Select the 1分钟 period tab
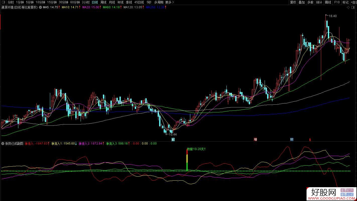The image size is (357, 201). click(20, 2)
